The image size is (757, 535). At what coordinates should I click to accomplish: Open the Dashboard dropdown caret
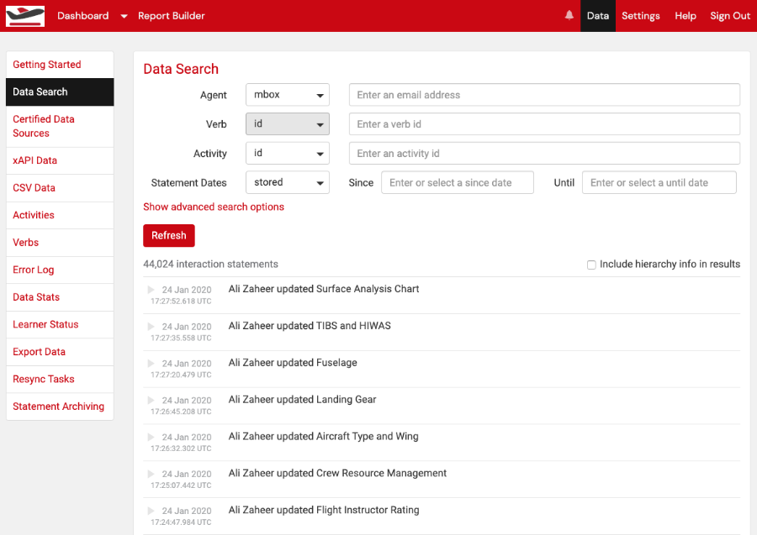click(x=124, y=16)
